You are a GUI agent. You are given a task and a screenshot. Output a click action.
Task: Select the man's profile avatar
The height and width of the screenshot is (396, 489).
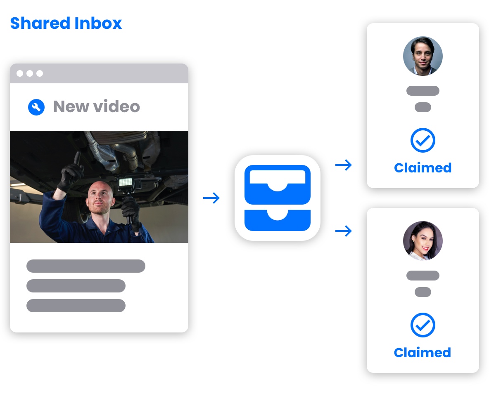[423, 56]
